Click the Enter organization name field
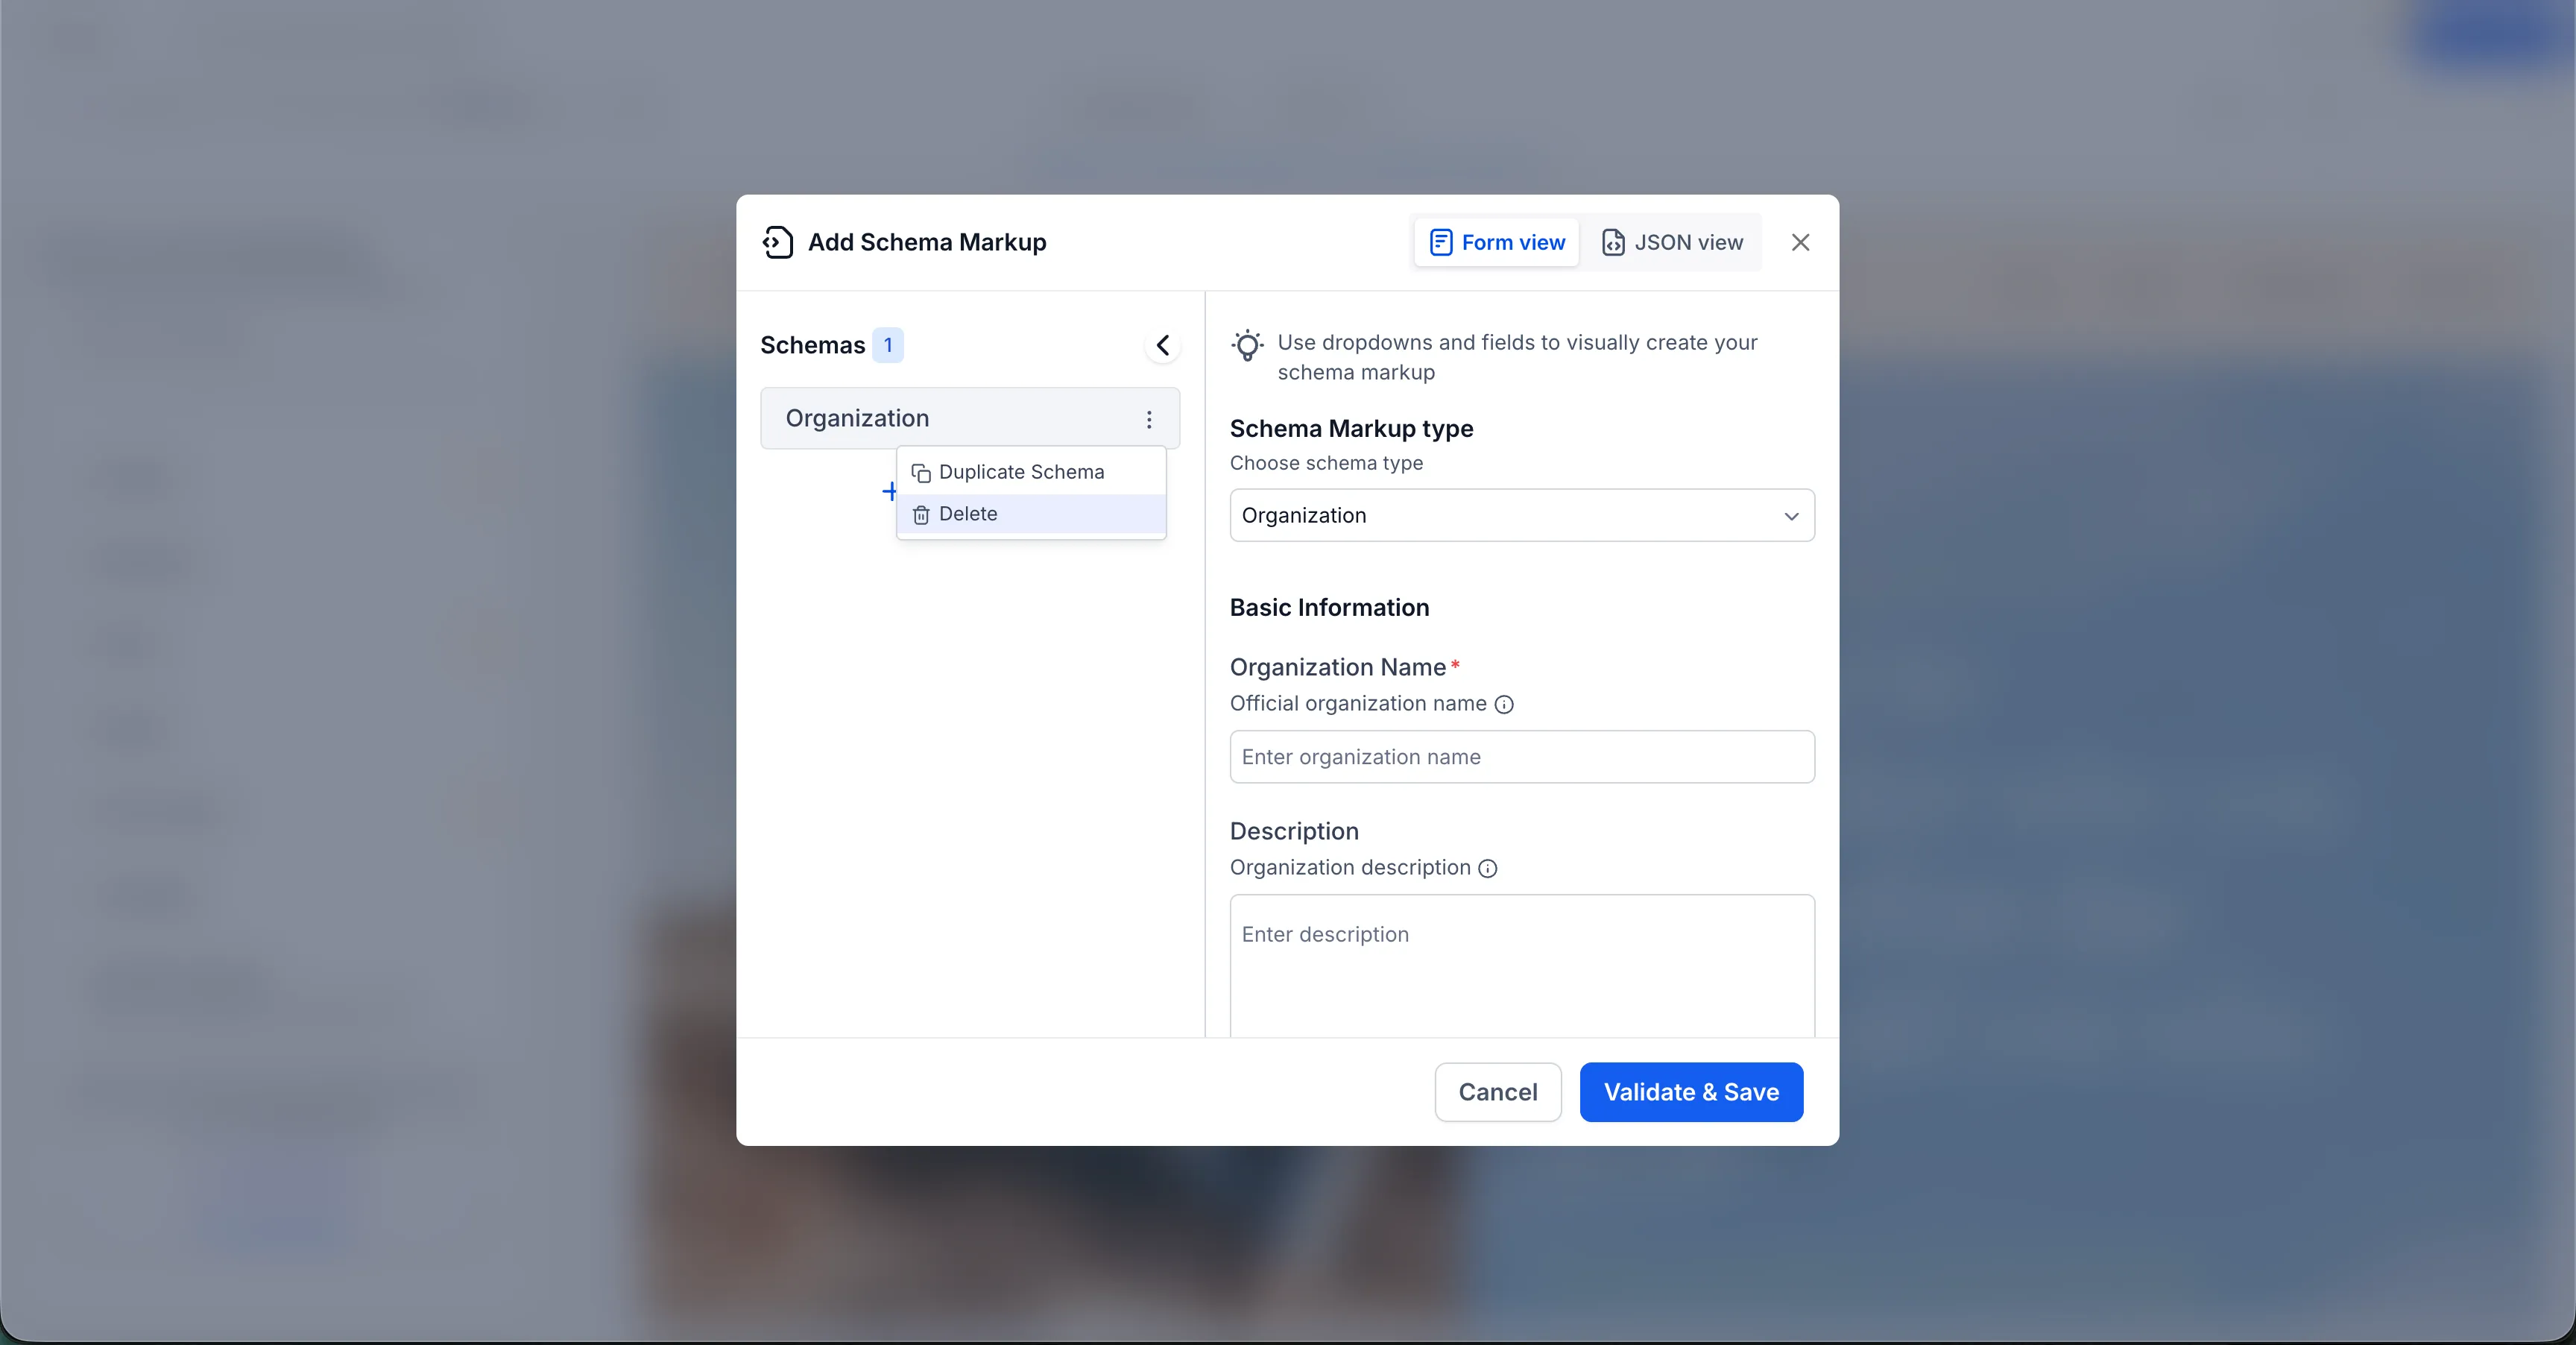The image size is (2576, 1345). pyautogui.click(x=1521, y=757)
